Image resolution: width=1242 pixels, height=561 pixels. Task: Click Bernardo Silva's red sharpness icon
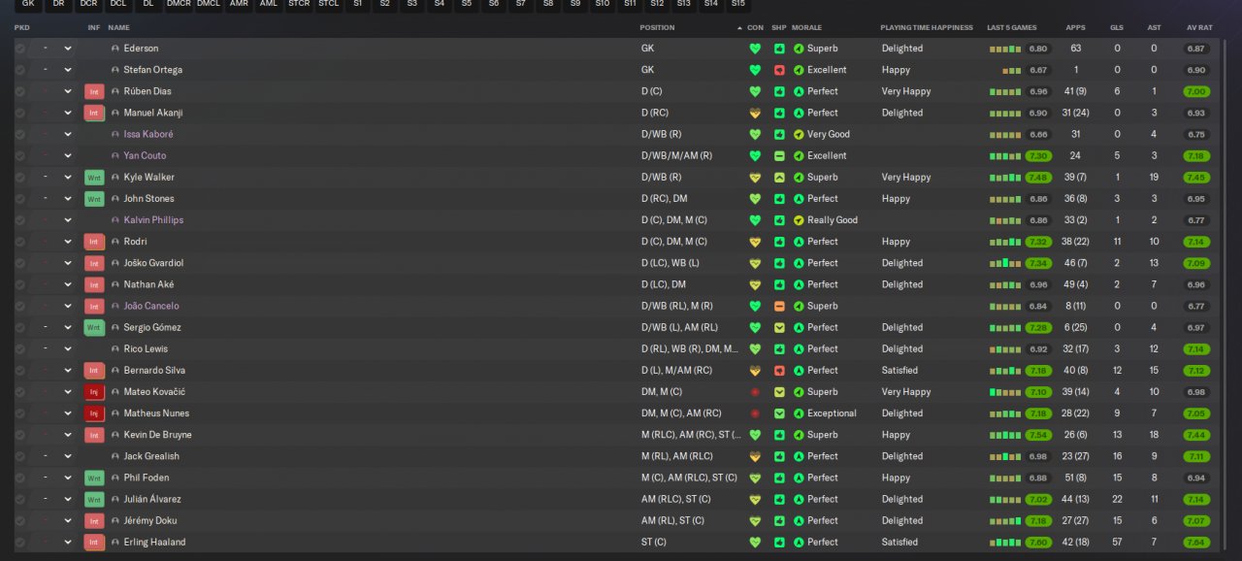[779, 371]
